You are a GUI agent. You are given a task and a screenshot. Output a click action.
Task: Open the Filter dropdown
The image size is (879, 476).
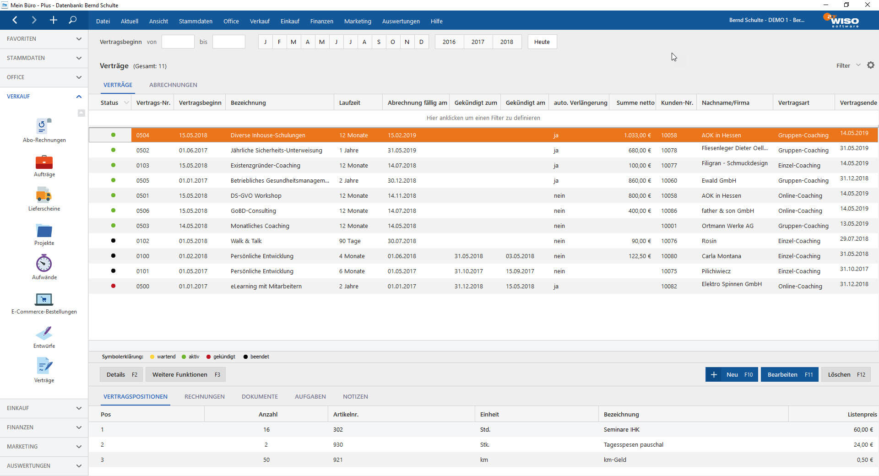[848, 65]
